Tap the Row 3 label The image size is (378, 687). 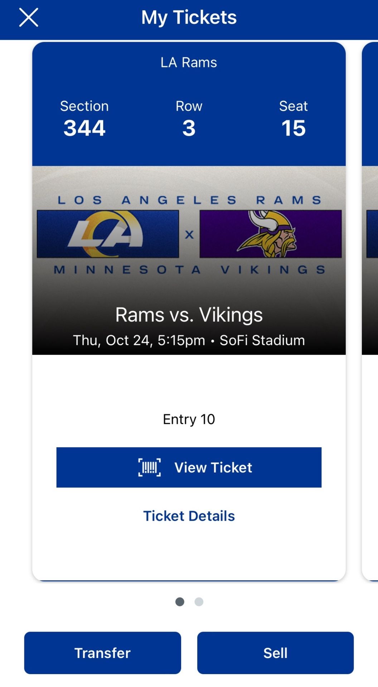(x=189, y=120)
